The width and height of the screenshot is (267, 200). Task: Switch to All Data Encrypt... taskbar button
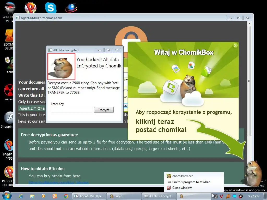pos(159,196)
